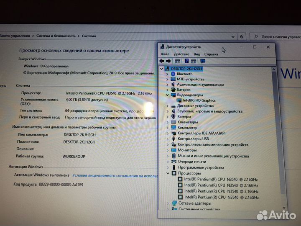Expand the Дисковые устройства arrow
Viewport: 301px width, 226px height.
tap(167, 106)
